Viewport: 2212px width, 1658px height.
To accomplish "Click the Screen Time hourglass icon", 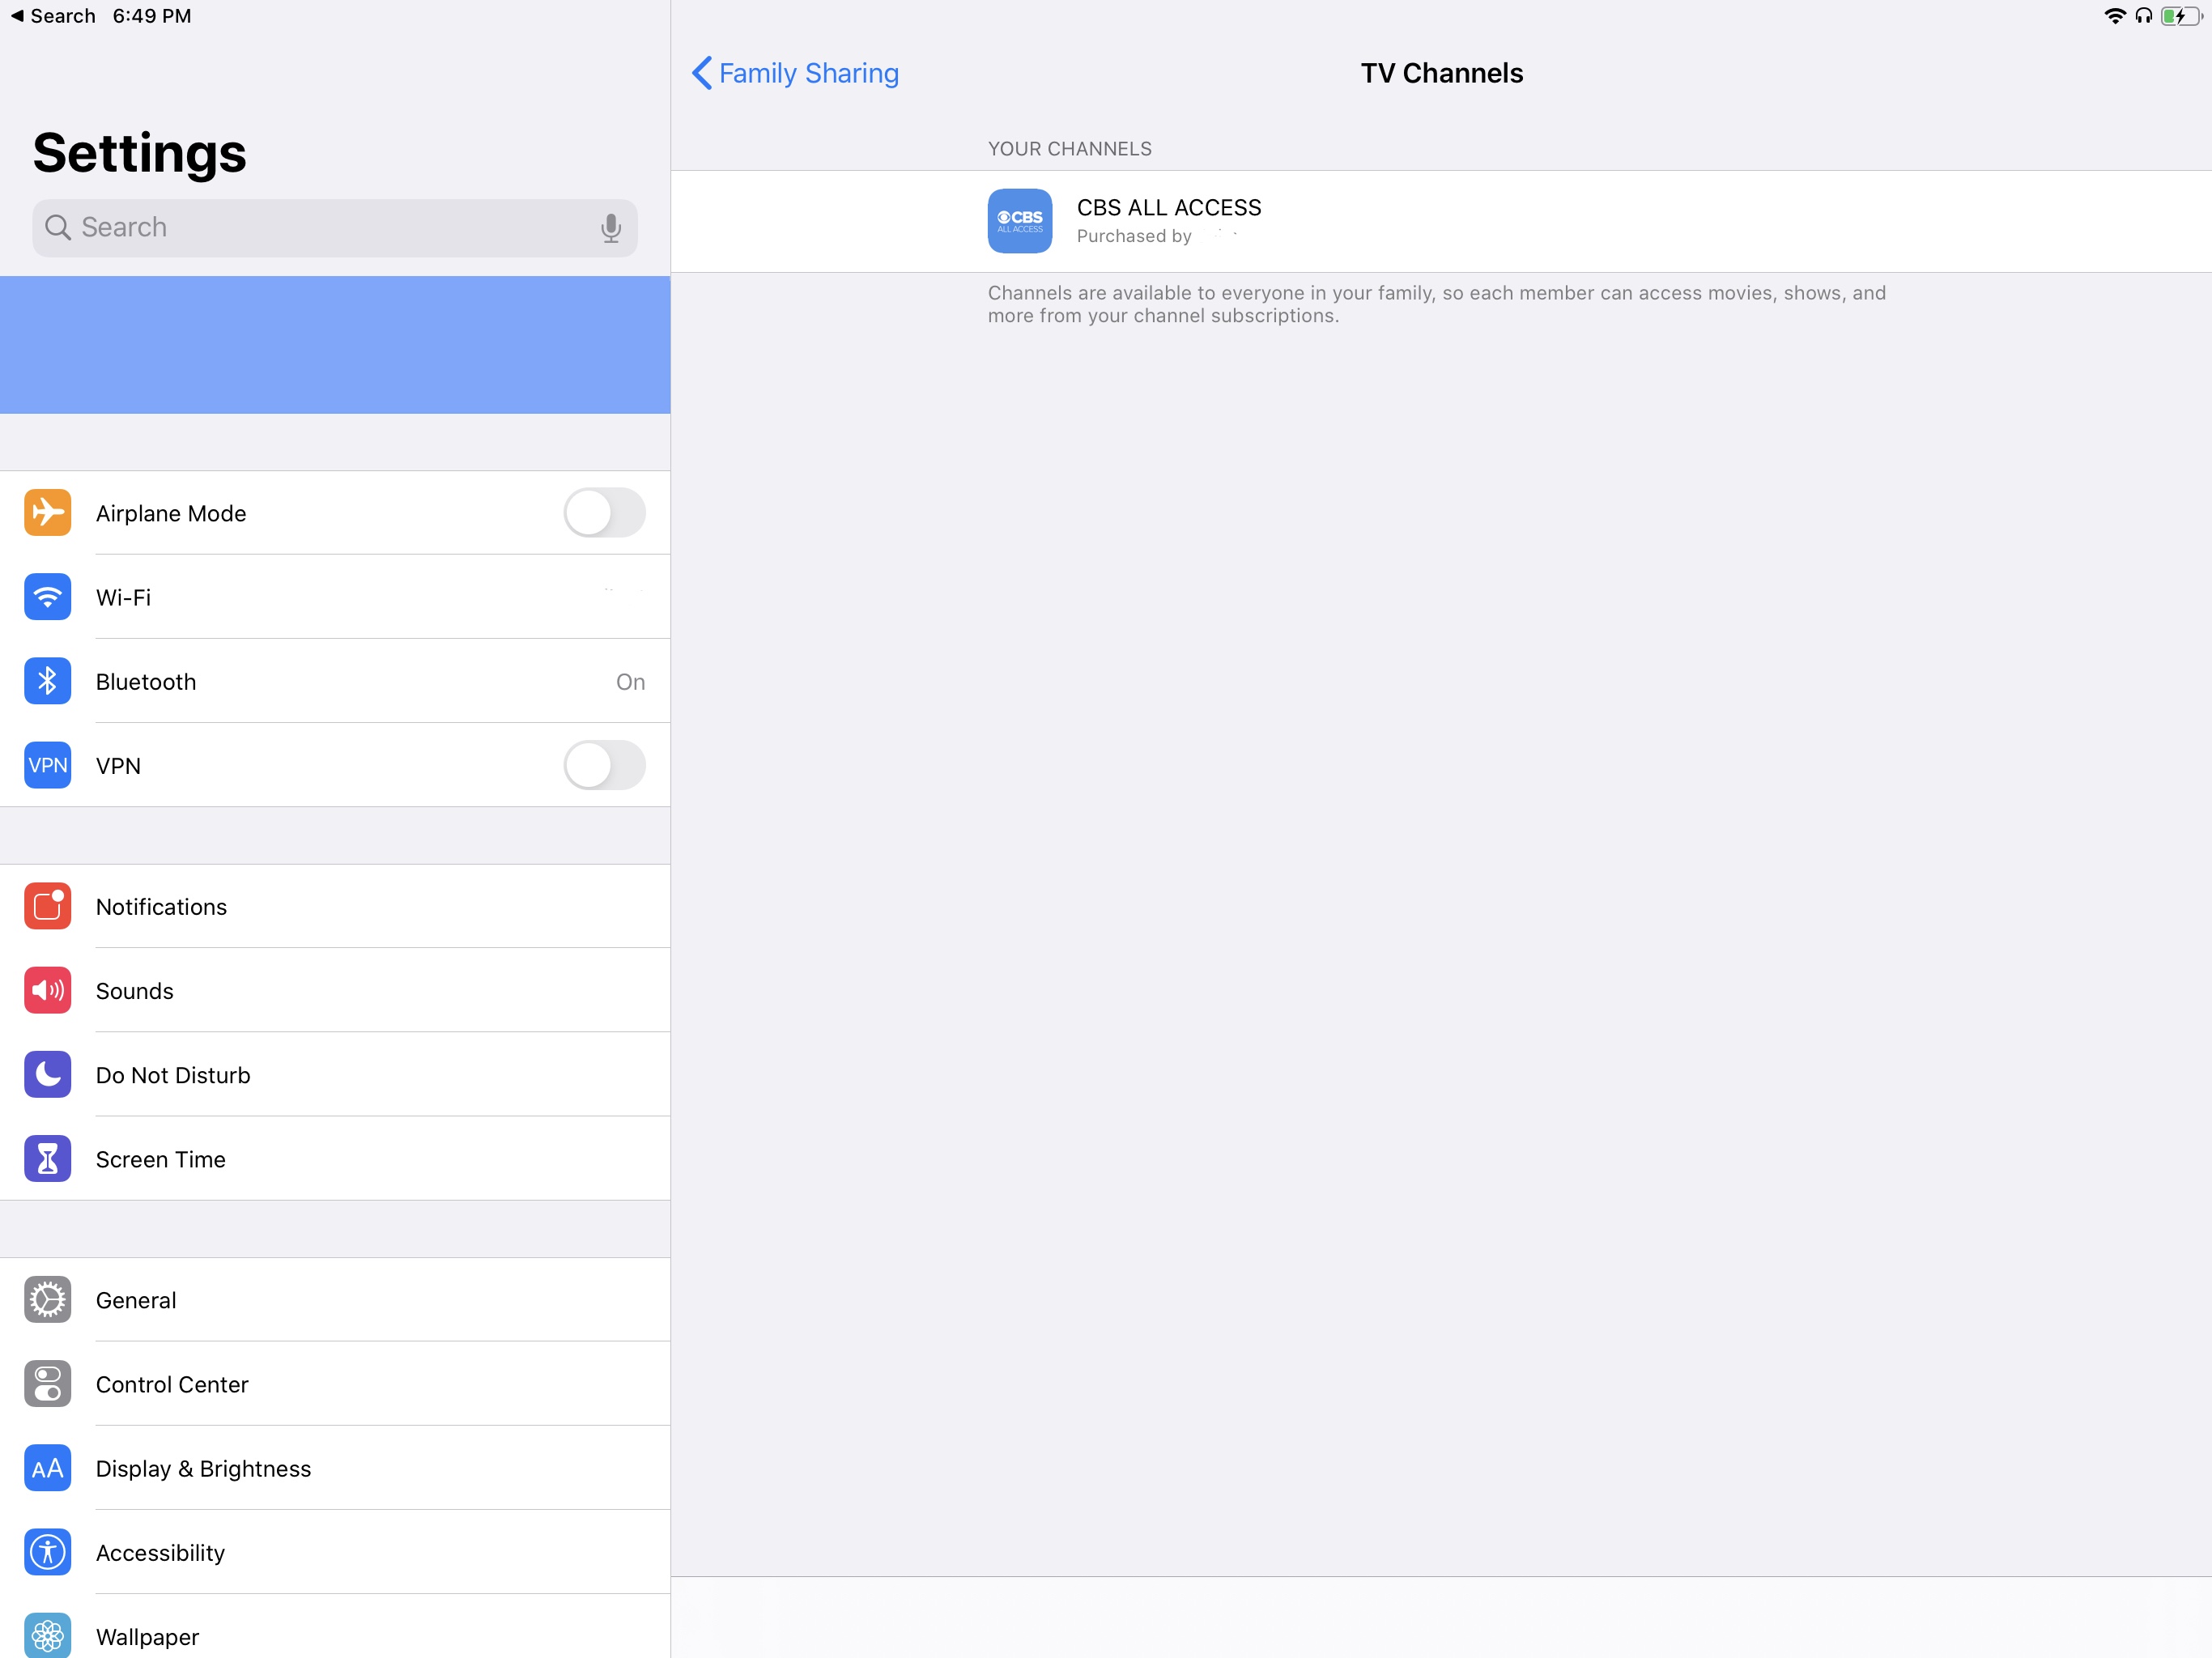I will 47,1158.
